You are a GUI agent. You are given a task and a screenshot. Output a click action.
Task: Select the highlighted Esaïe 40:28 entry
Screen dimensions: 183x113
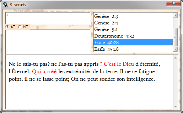(x=133, y=43)
